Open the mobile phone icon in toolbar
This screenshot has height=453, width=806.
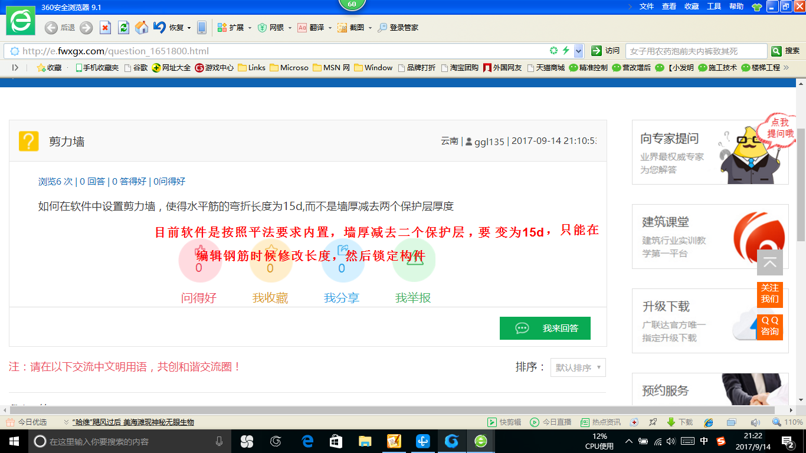[202, 27]
